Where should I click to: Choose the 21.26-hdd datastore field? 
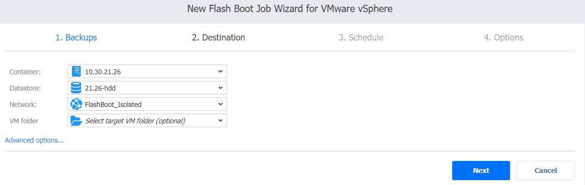click(147, 88)
